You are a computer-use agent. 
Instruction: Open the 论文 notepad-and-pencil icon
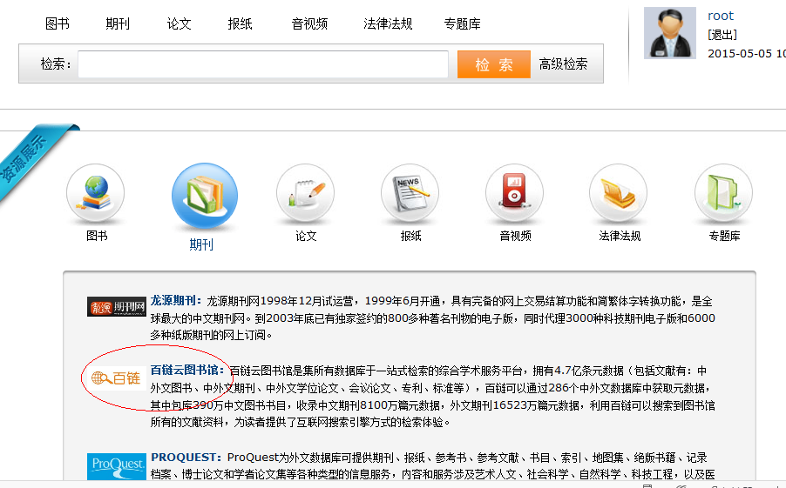tap(305, 193)
